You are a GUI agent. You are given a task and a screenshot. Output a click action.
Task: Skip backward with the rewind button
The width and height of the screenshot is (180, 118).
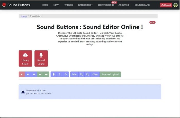pos(40,74)
